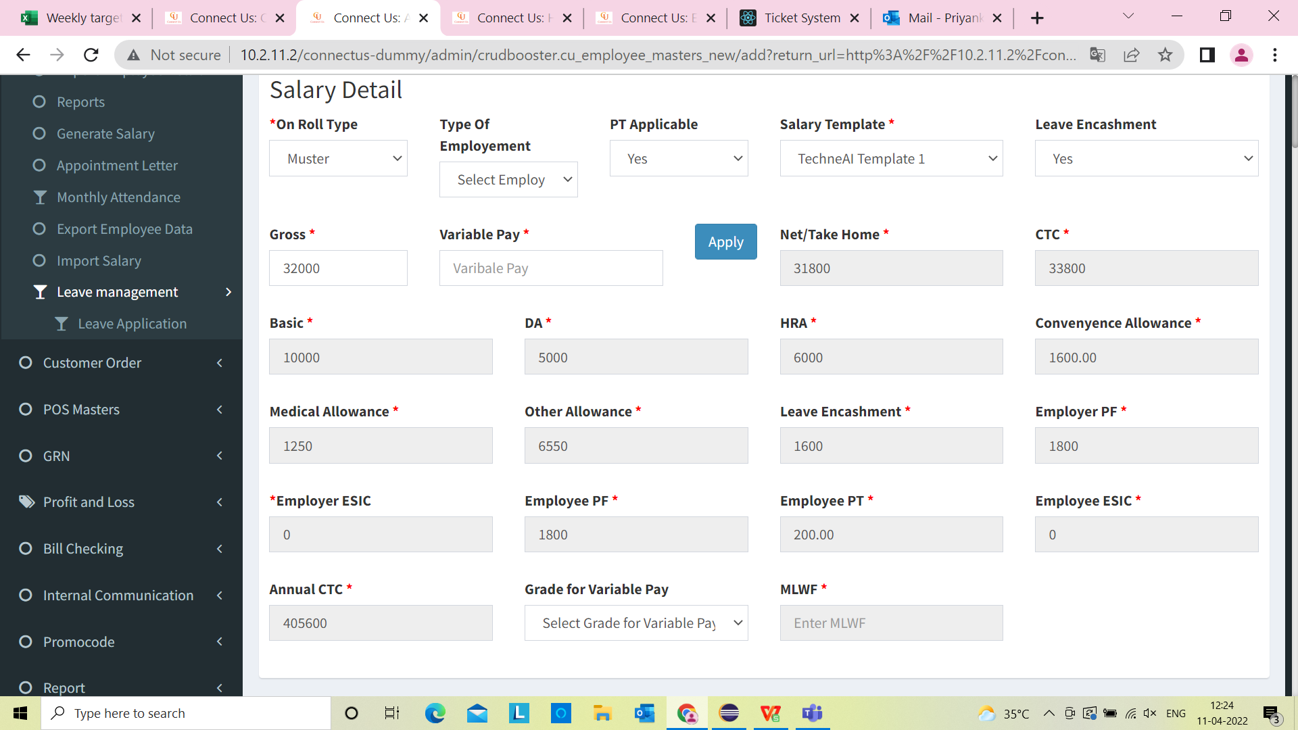Open the Grade for Variable Pay dropdown

click(x=636, y=623)
